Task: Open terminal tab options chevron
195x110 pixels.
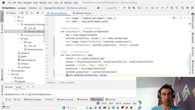Action: point(33,87)
